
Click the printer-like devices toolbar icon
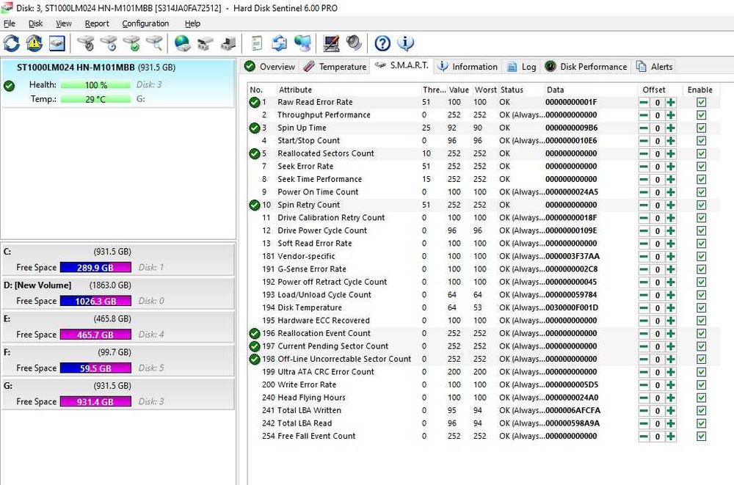click(x=206, y=43)
